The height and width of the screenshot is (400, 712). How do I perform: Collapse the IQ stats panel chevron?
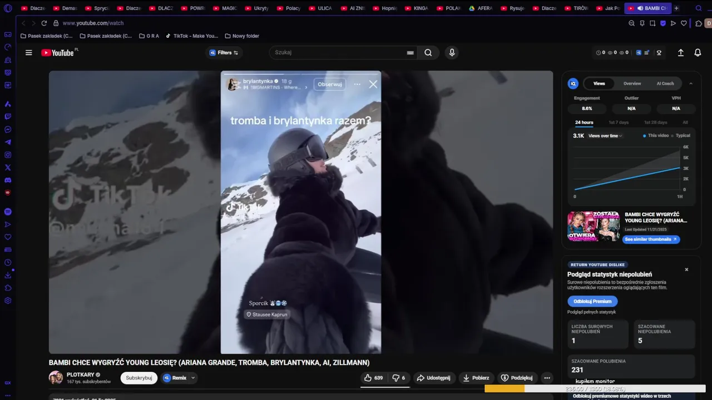pos(691,83)
